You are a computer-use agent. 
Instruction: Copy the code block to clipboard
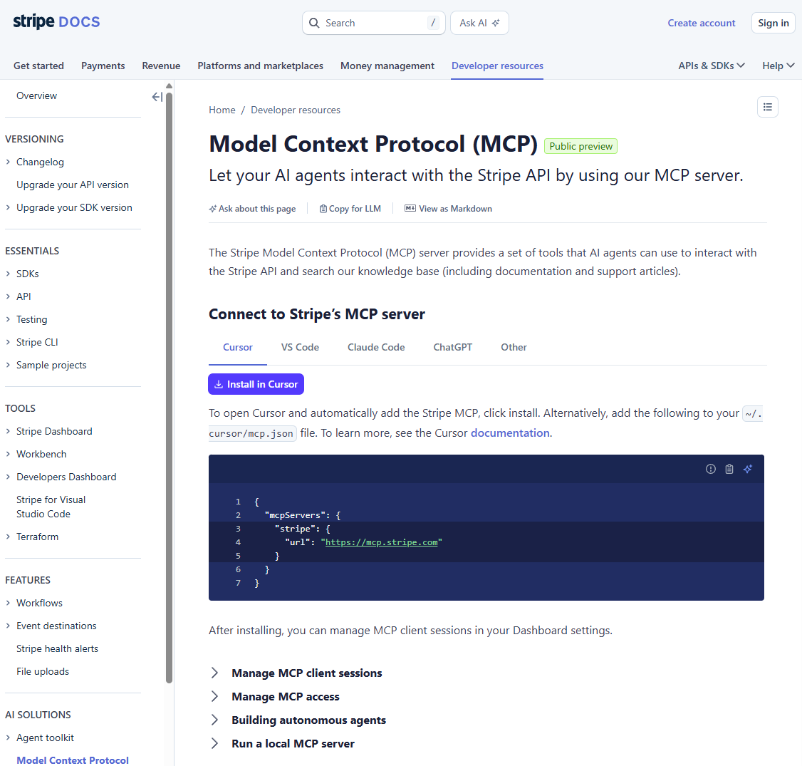[x=729, y=469]
